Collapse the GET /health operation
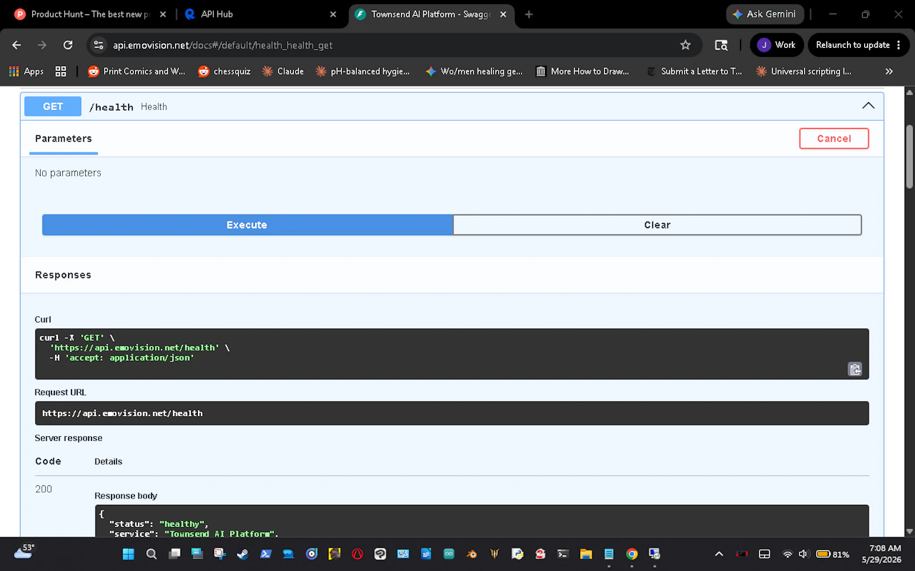This screenshot has width=915, height=571. click(868, 106)
